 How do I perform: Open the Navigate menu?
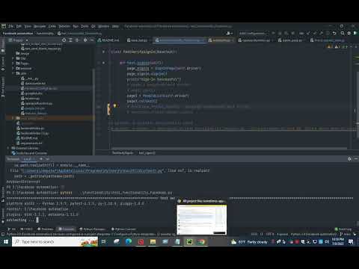pyautogui.click(x=40, y=26)
